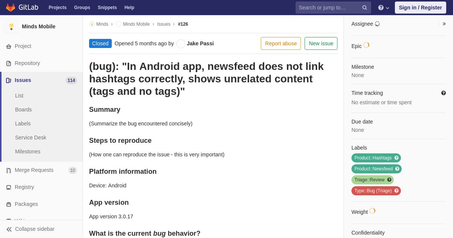
Task: Click the Project home icon in sidebar
Action: pyautogui.click(x=9, y=46)
